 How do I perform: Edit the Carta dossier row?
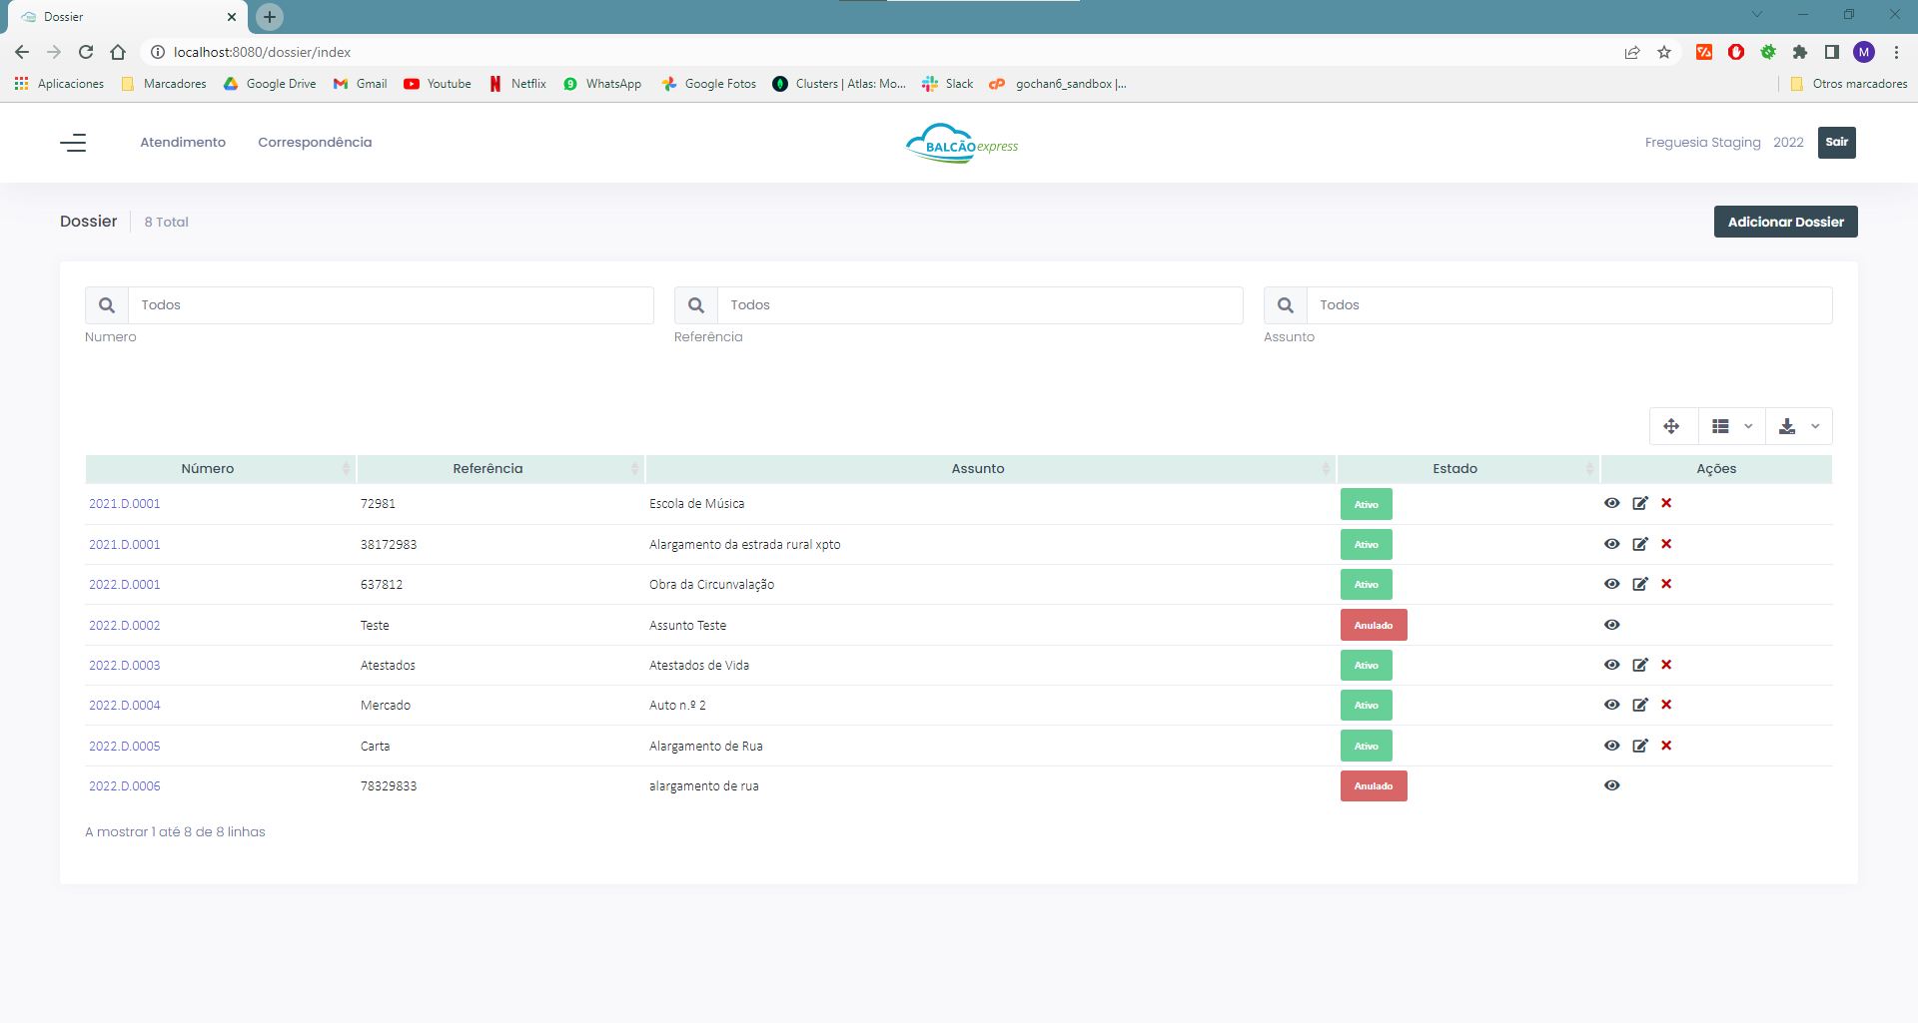[1639, 746]
